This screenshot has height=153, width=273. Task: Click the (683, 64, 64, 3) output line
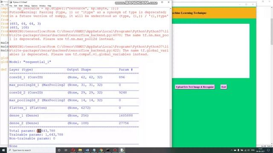click(25, 24)
